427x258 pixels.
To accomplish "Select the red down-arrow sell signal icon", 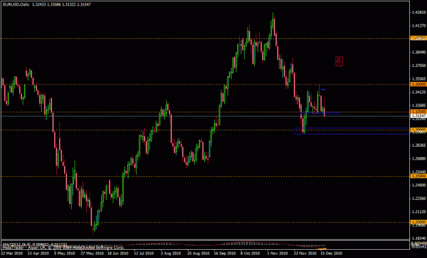I will (x=339, y=61).
